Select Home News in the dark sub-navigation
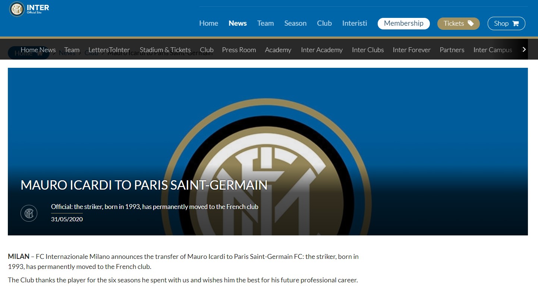 pos(38,50)
